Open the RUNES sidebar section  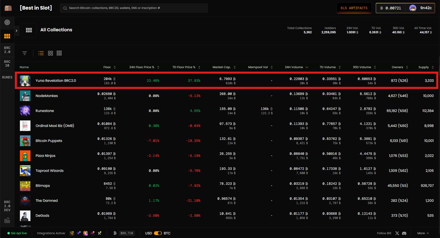(x=7, y=77)
